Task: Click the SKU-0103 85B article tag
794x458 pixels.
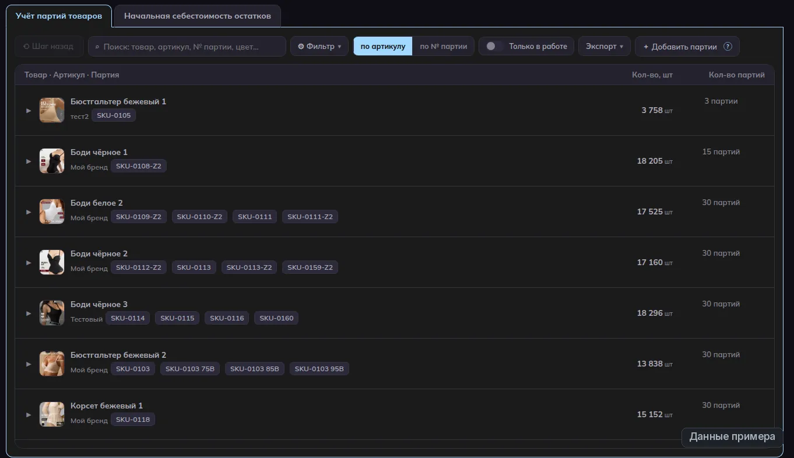Action: [x=255, y=369]
